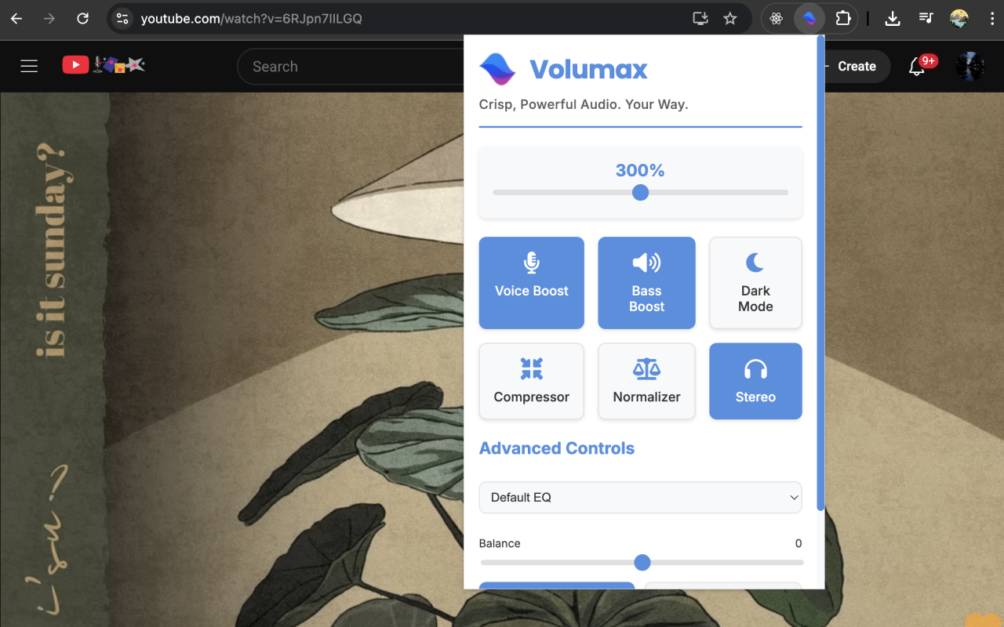Reload the page
Viewport: 1004px width, 627px height.
[82, 18]
